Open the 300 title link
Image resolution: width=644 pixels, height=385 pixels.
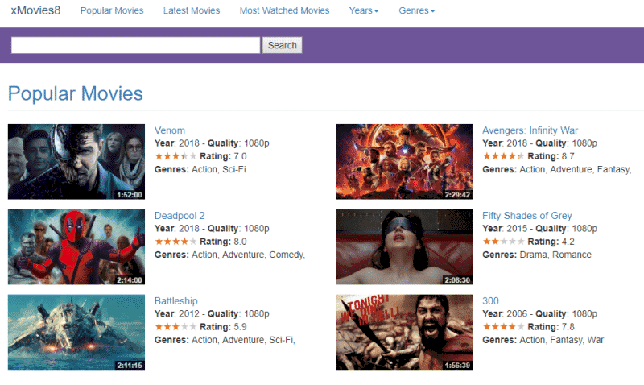point(490,301)
